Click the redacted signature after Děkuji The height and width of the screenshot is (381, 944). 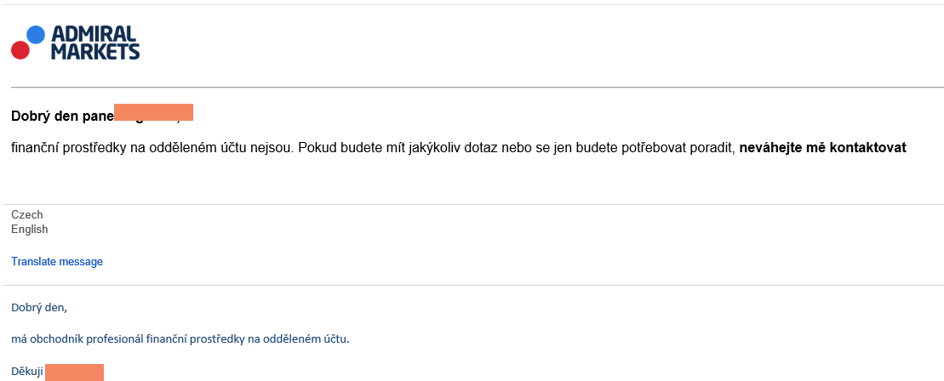(x=75, y=372)
